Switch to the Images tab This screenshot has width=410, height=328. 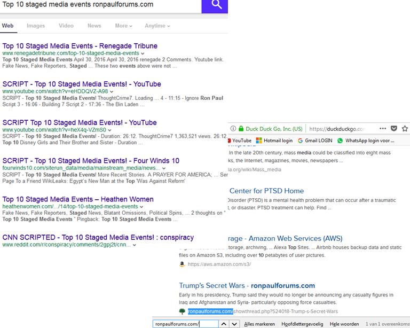36,26
